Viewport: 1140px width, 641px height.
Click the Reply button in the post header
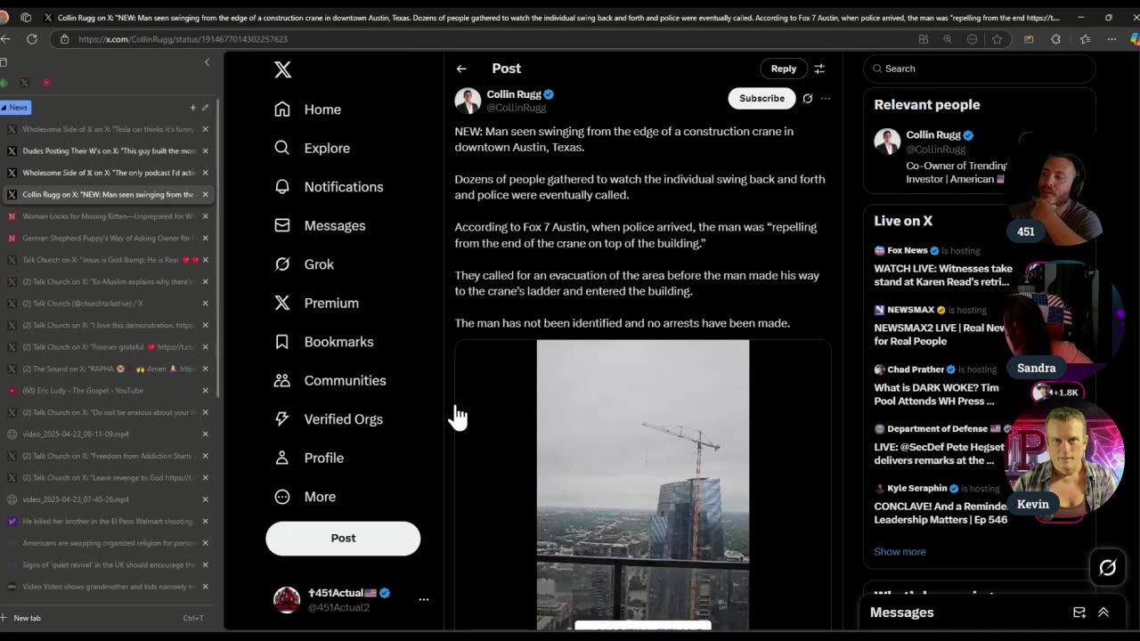click(x=784, y=69)
